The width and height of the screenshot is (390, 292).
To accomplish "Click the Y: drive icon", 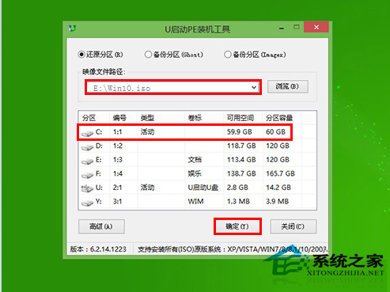I will [x=87, y=203].
